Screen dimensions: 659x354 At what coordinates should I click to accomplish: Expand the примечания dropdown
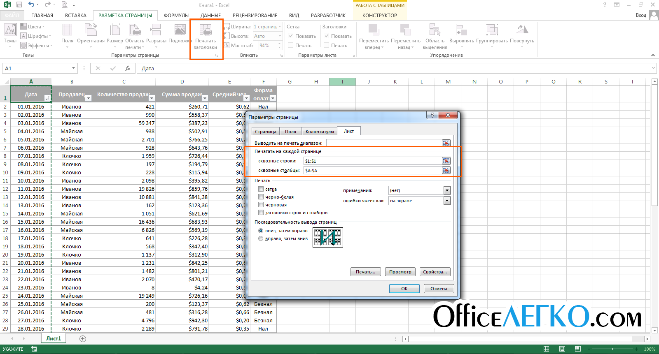(447, 190)
